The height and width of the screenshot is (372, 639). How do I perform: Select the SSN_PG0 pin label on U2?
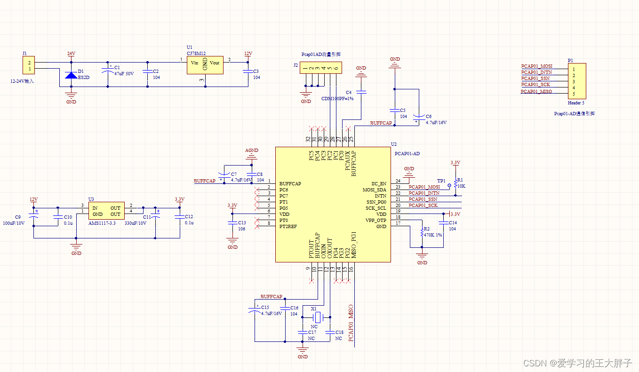(x=376, y=202)
